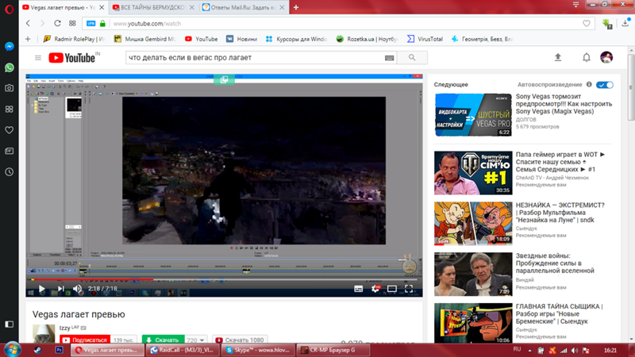
Task: Enter fullscreen mode on the player
Action: click(x=409, y=289)
